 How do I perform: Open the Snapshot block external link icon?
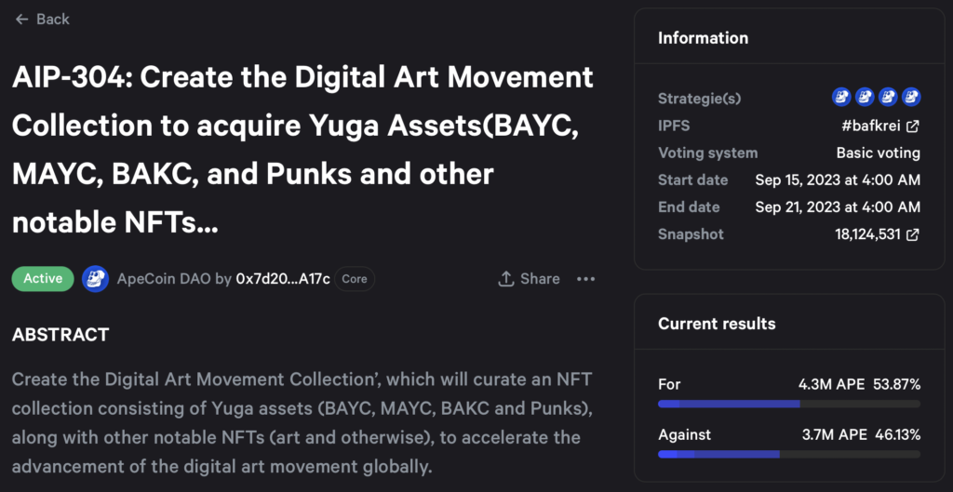click(913, 234)
